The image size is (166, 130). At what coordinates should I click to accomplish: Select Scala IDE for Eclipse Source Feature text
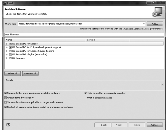tap(35, 51)
